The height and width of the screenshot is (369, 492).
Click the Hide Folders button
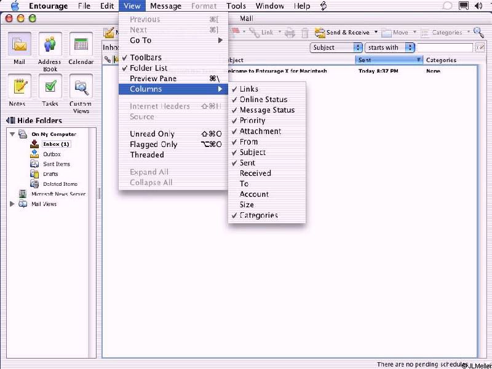(x=34, y=121)
